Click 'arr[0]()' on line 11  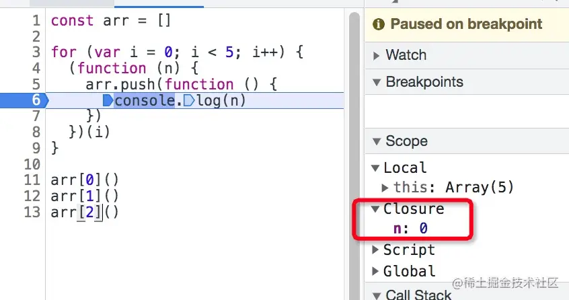[x=85, y=180]
